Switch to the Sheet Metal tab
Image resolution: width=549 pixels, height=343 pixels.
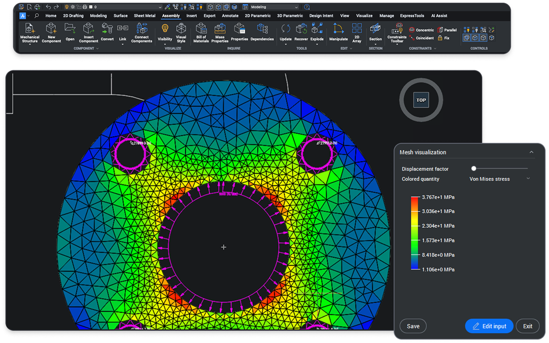click(x=144, y=16)
